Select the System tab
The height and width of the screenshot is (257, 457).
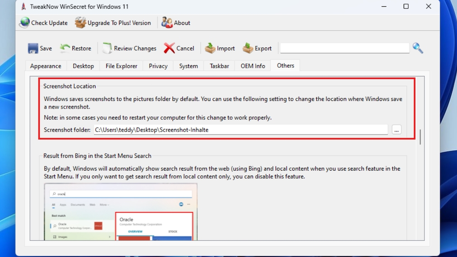tap(189, 66)
